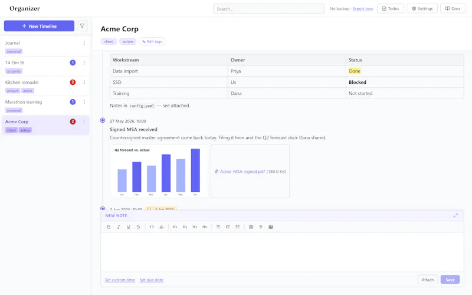
Task: Apply Heading 1 style
Action: pos(175,227)
